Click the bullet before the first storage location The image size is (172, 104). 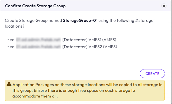8,40
